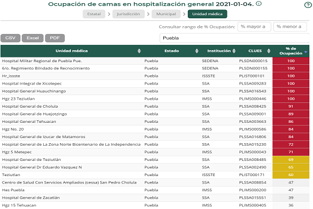Export table as CSV

10,38
